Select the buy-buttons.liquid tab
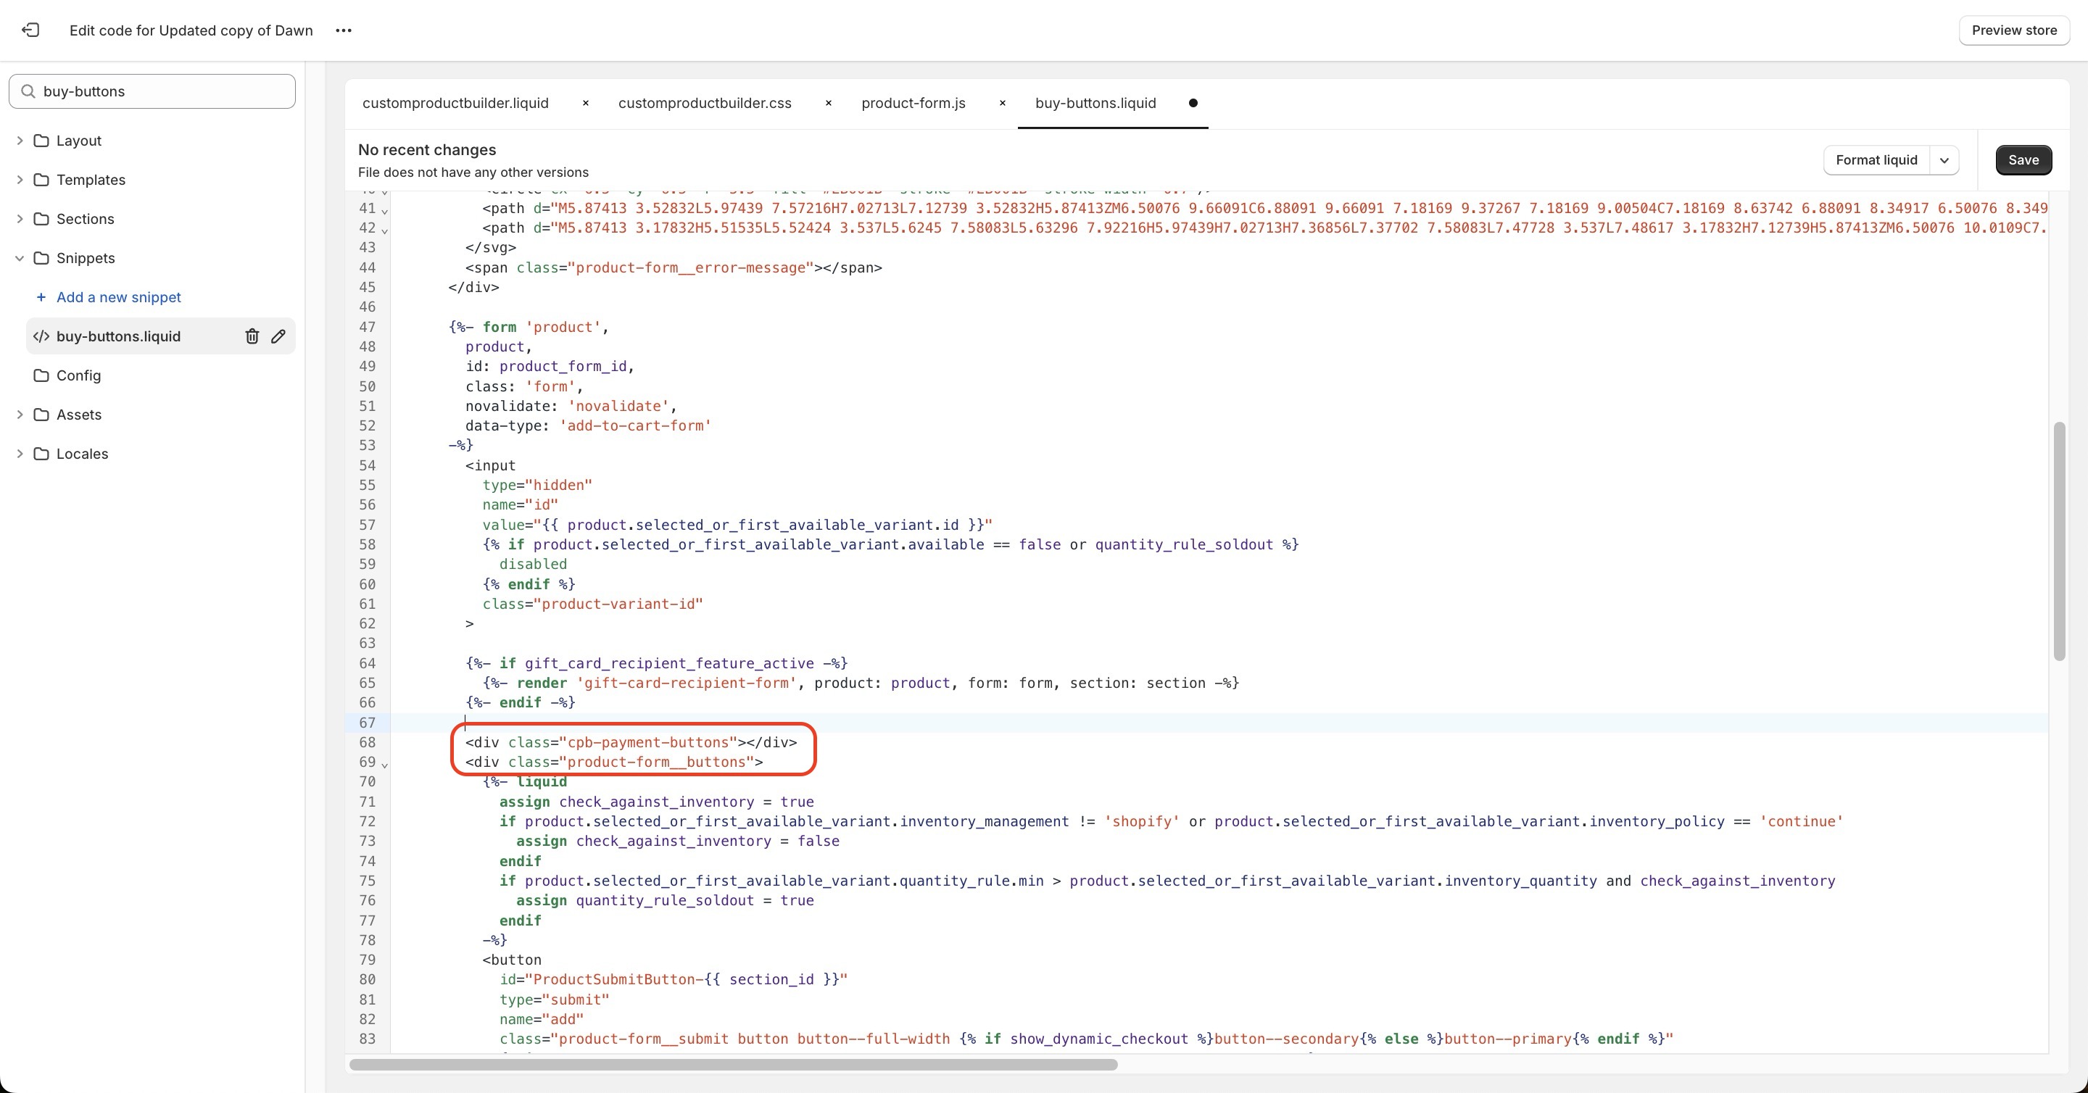 coord(1095,103)
